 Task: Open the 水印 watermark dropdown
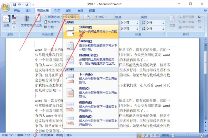[x=100, y=17]
